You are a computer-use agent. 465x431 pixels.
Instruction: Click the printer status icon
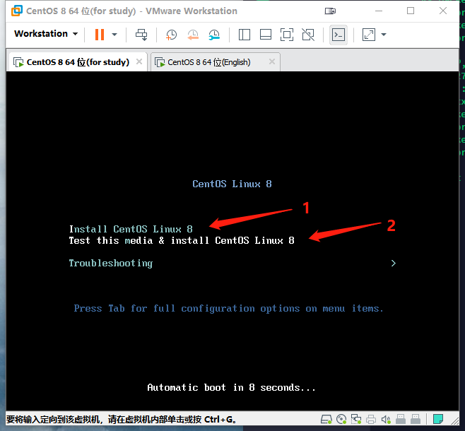[x=371, y=419]
